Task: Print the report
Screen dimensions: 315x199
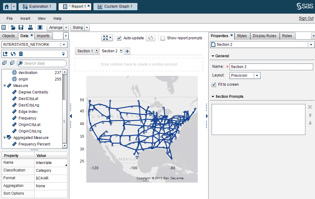Action: pyautogui.click(x=30, y=27)
